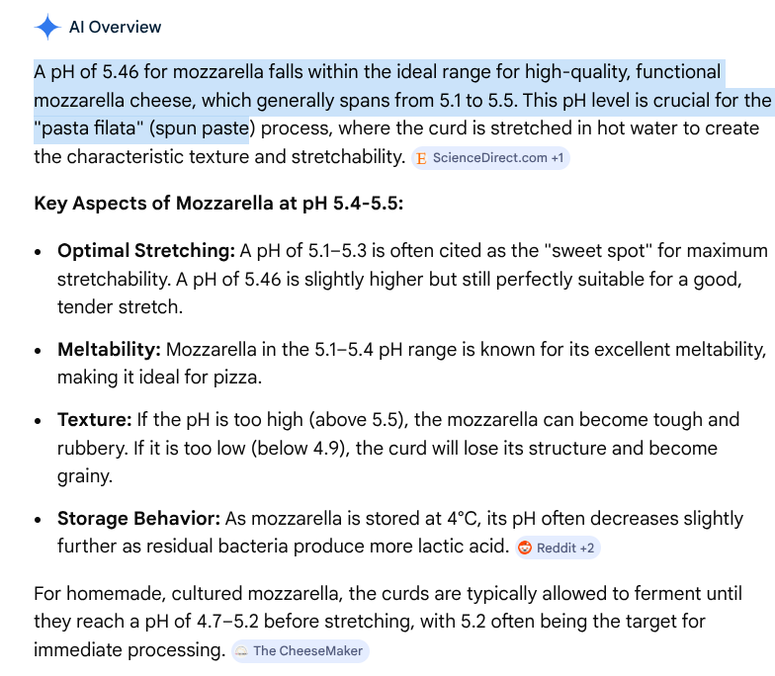Click the highlighted opening sentence about pH 5.46
This screenshot has height=676, width=775.
[376, 72]
